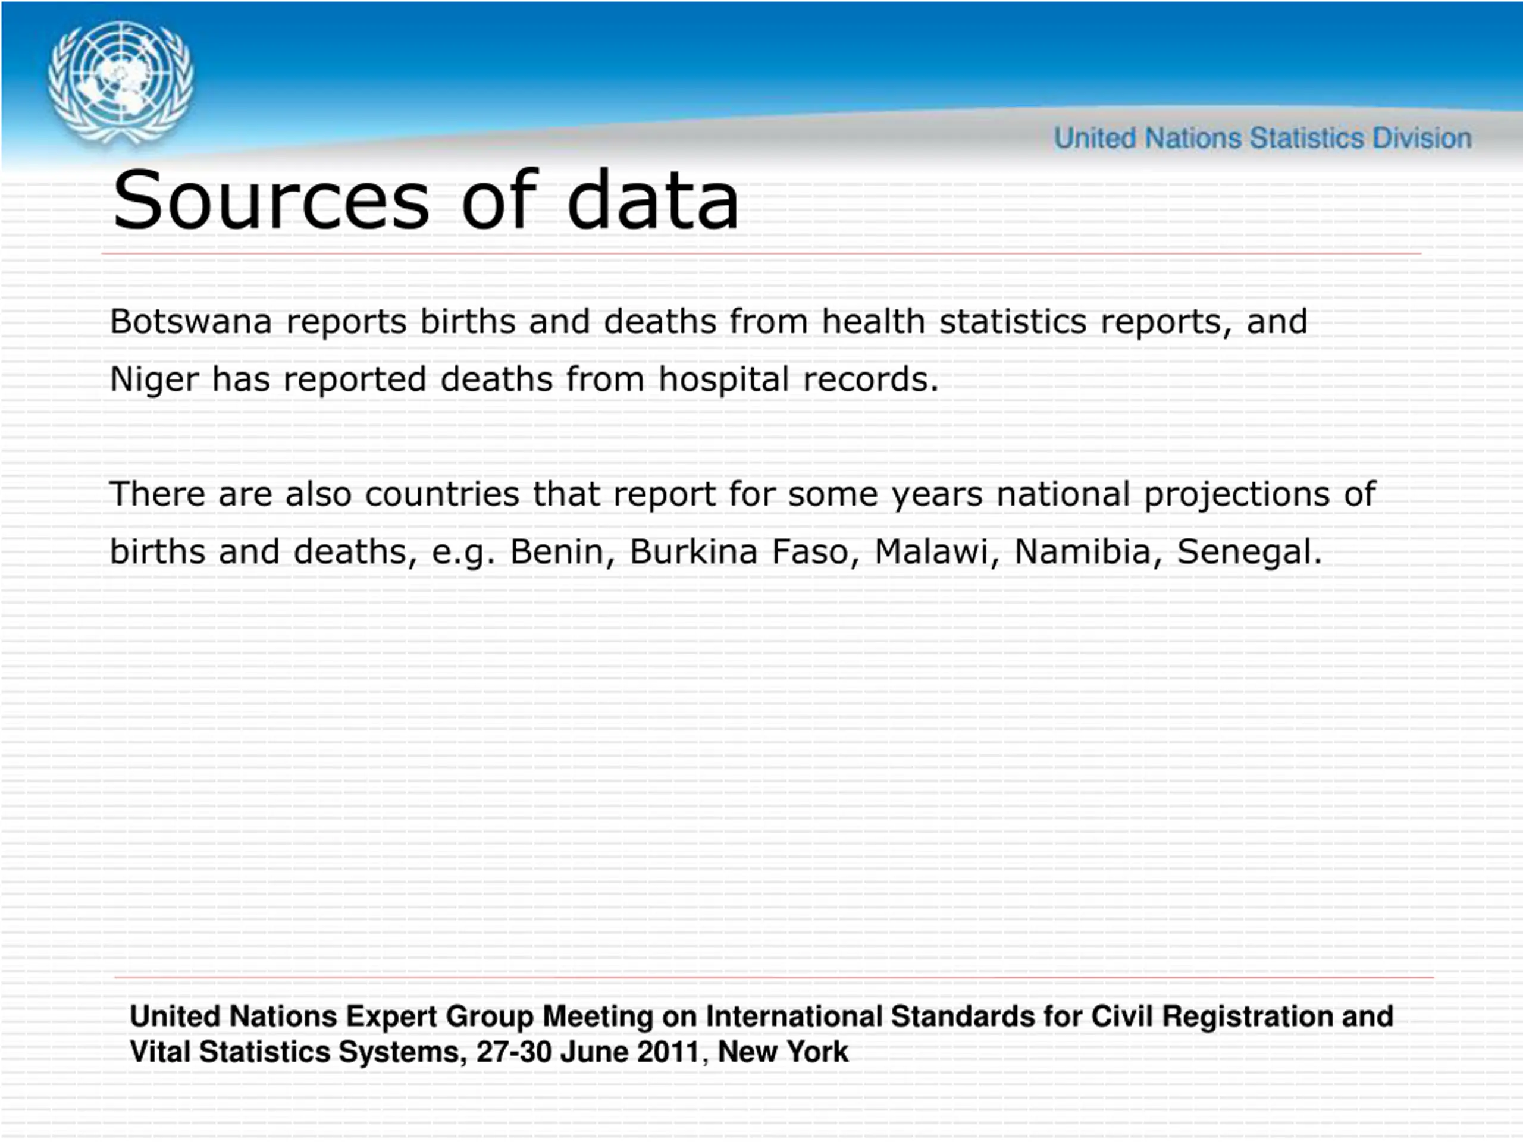Click Namibia in country list
The width and height of the screenshot is (1523, 1142).
point(1083,552)
